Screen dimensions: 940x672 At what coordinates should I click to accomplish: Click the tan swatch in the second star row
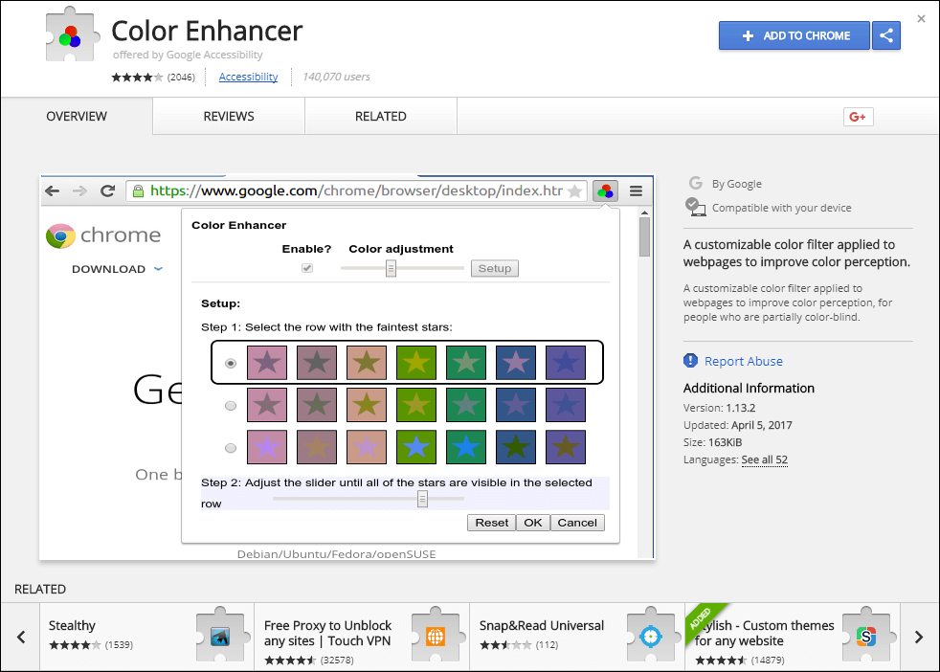pos(367,405)
